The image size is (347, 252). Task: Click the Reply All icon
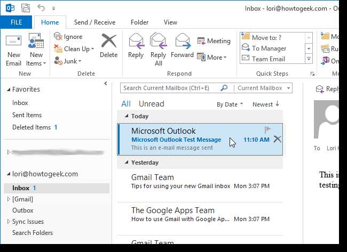coord(159,41)
